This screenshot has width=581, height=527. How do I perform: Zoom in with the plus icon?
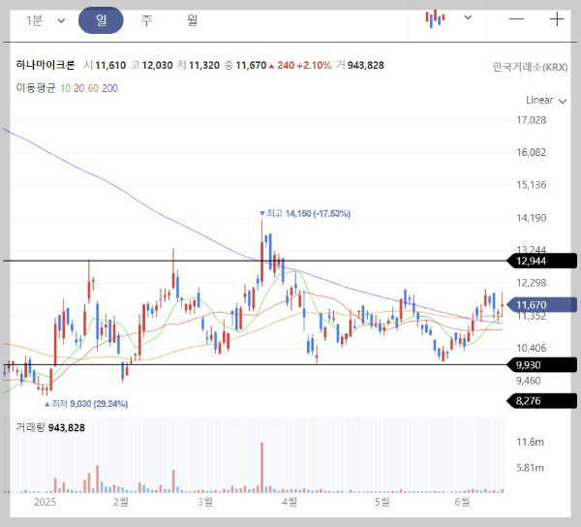[557, 19]
